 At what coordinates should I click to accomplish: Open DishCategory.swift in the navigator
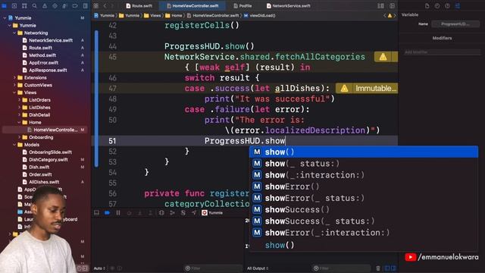click(48, 160)
